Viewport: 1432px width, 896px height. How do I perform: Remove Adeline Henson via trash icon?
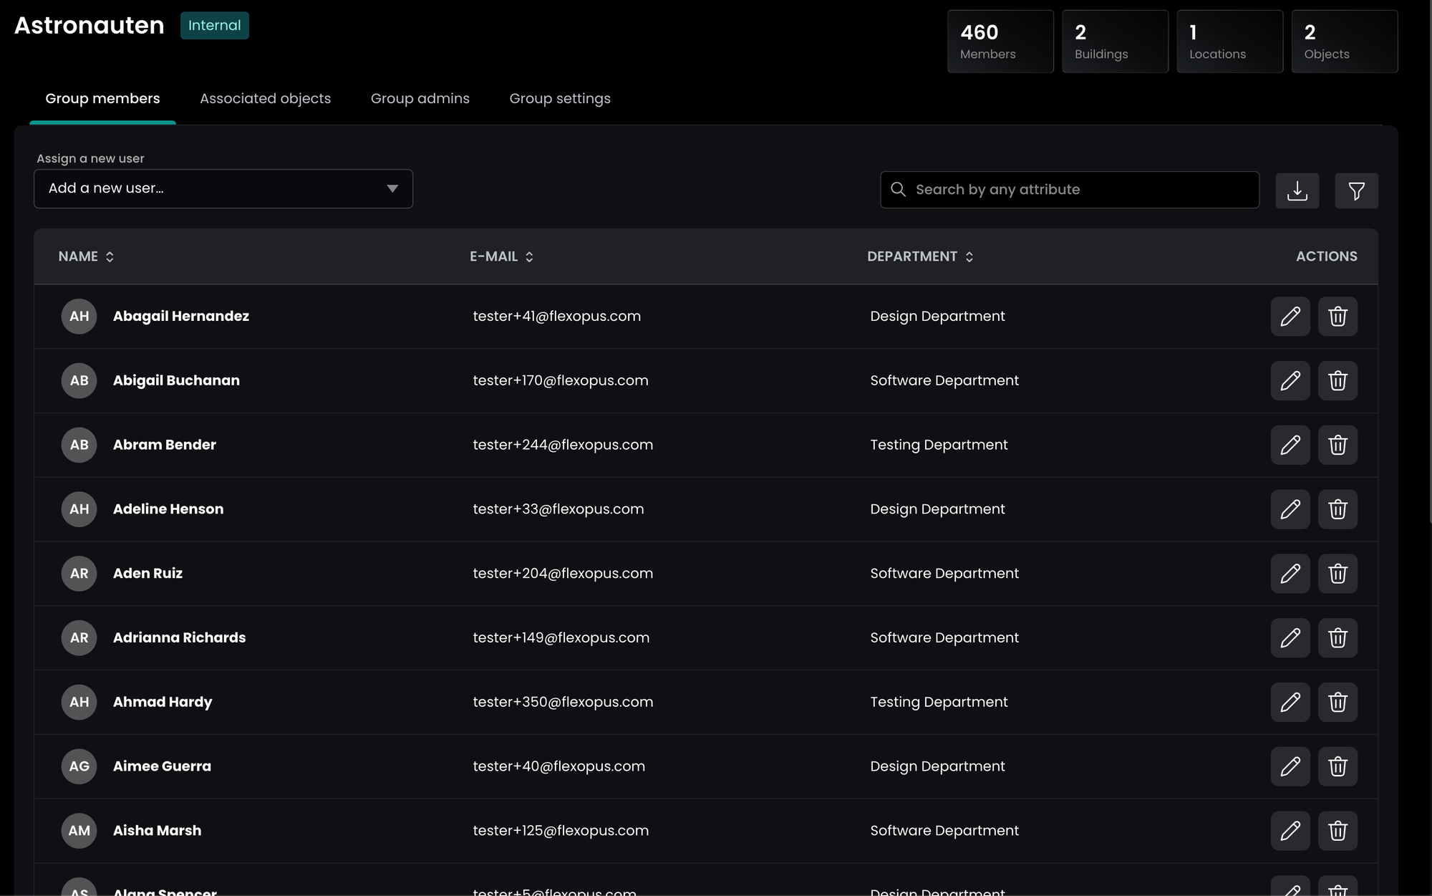[1337, 509]
